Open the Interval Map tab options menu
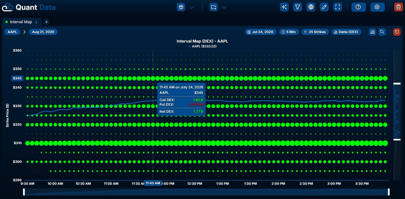This screenshot has height=199, width=405. (36, 22)
